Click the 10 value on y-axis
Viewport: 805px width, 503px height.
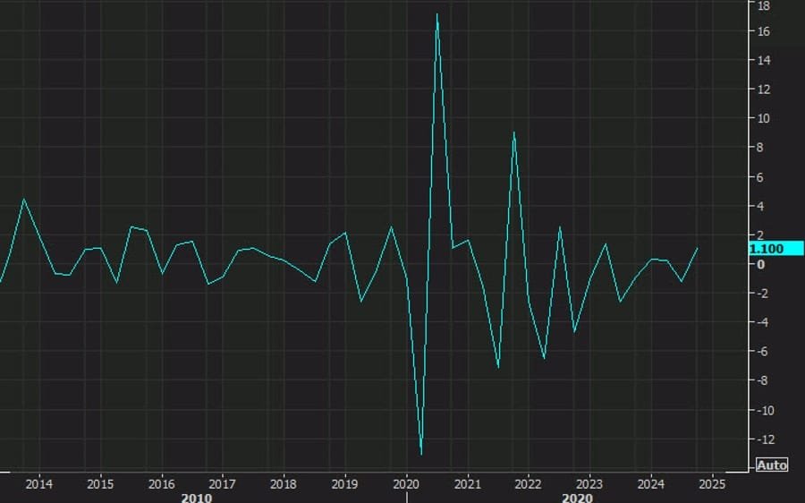pyautogui.click(x=764, y=119)
